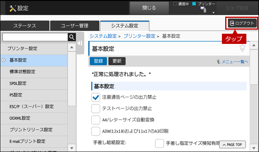This screenshot has width=259, height=152.
Task: Click main content scroll up arrow
Action: coord(254,46)
